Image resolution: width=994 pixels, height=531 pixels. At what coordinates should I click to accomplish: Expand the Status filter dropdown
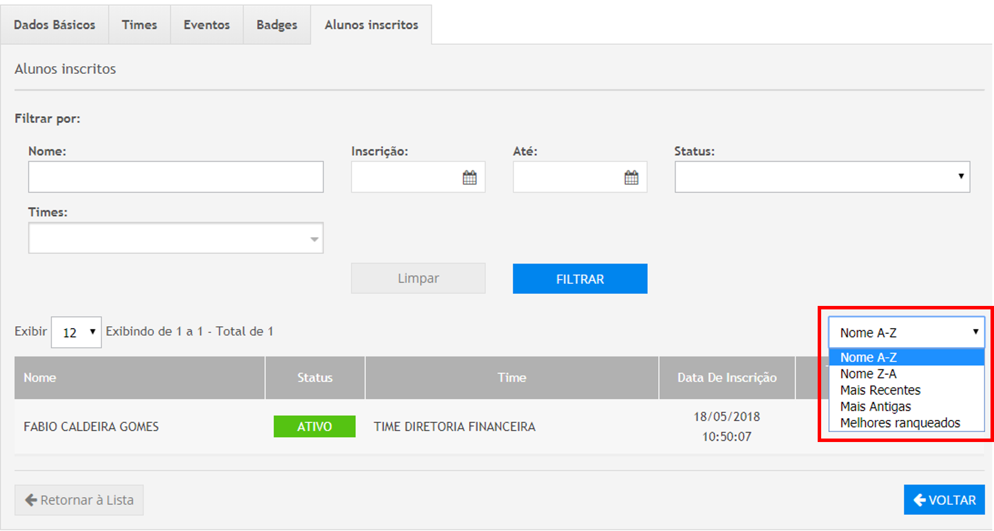tap(822, 177)
